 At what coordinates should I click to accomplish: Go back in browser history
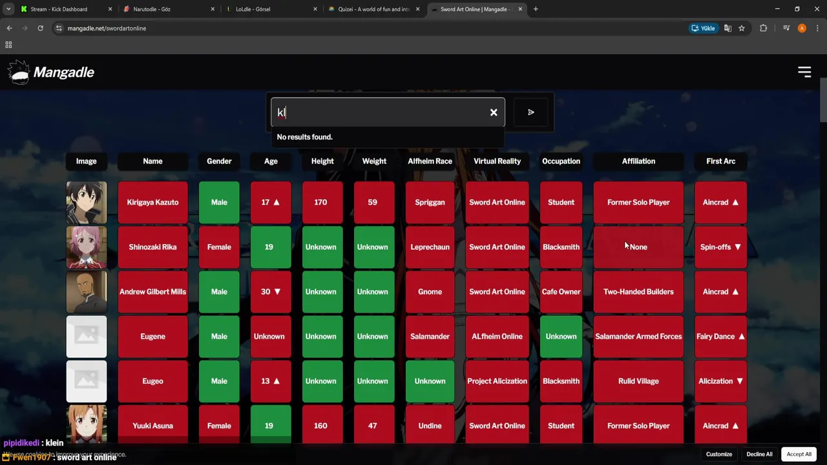click(9, 28)
